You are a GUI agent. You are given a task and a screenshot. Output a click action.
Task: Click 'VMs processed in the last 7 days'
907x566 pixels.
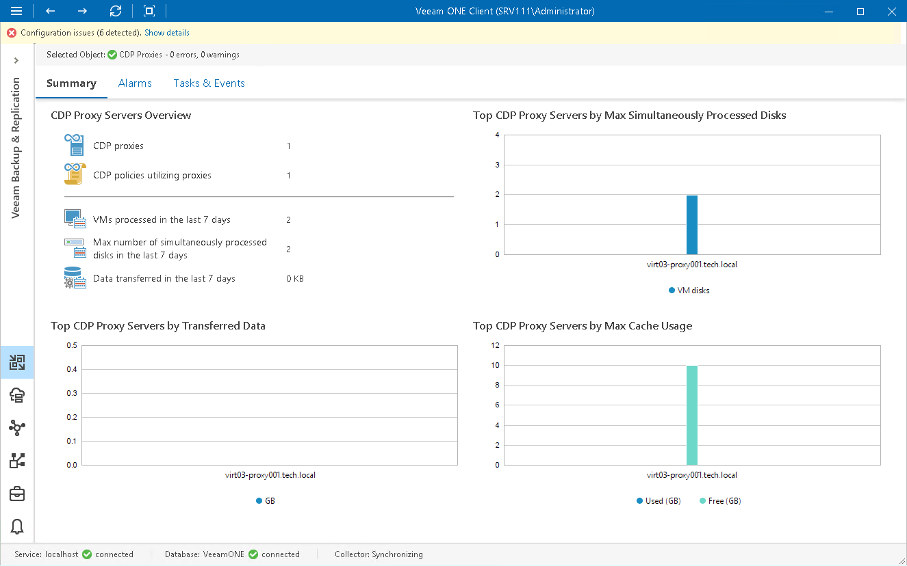click(162, 220)
